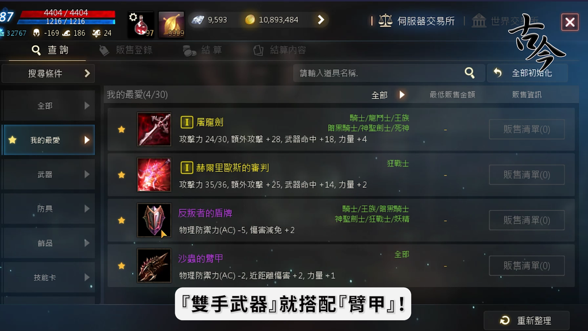Viewport: 588px width, 331px height.
Task: Open the 赫爾里歐斯的審判 weapon icon
Action: pyautogui.click(x=154, y=175)
